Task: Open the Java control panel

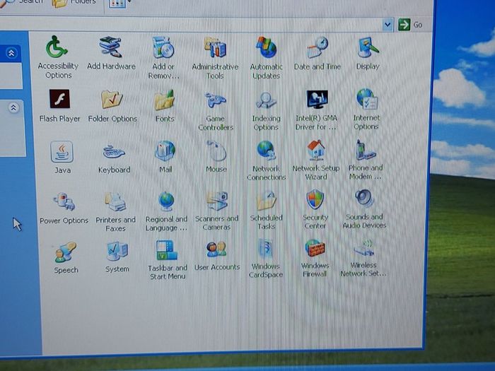Action: tap(62, 157)
